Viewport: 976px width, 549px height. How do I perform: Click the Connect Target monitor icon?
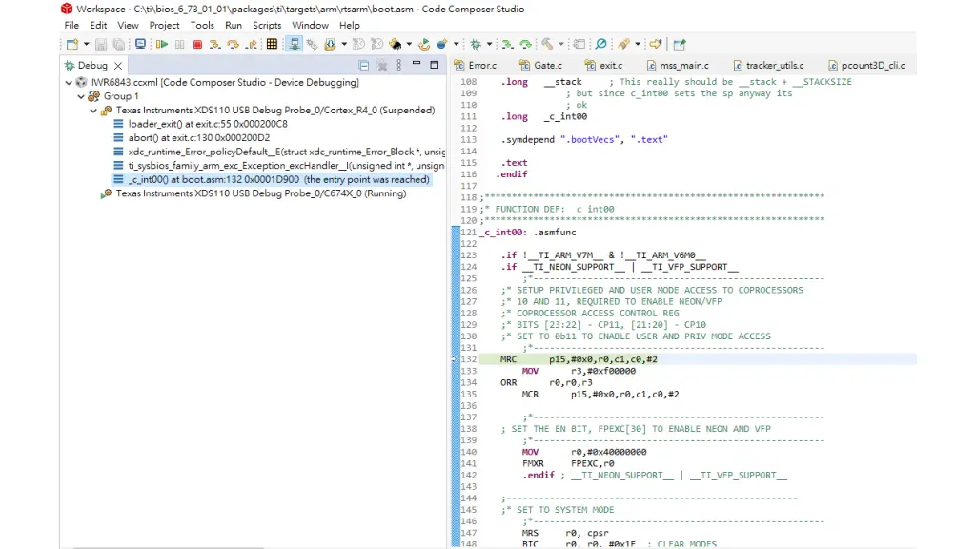tap(141, 44)
